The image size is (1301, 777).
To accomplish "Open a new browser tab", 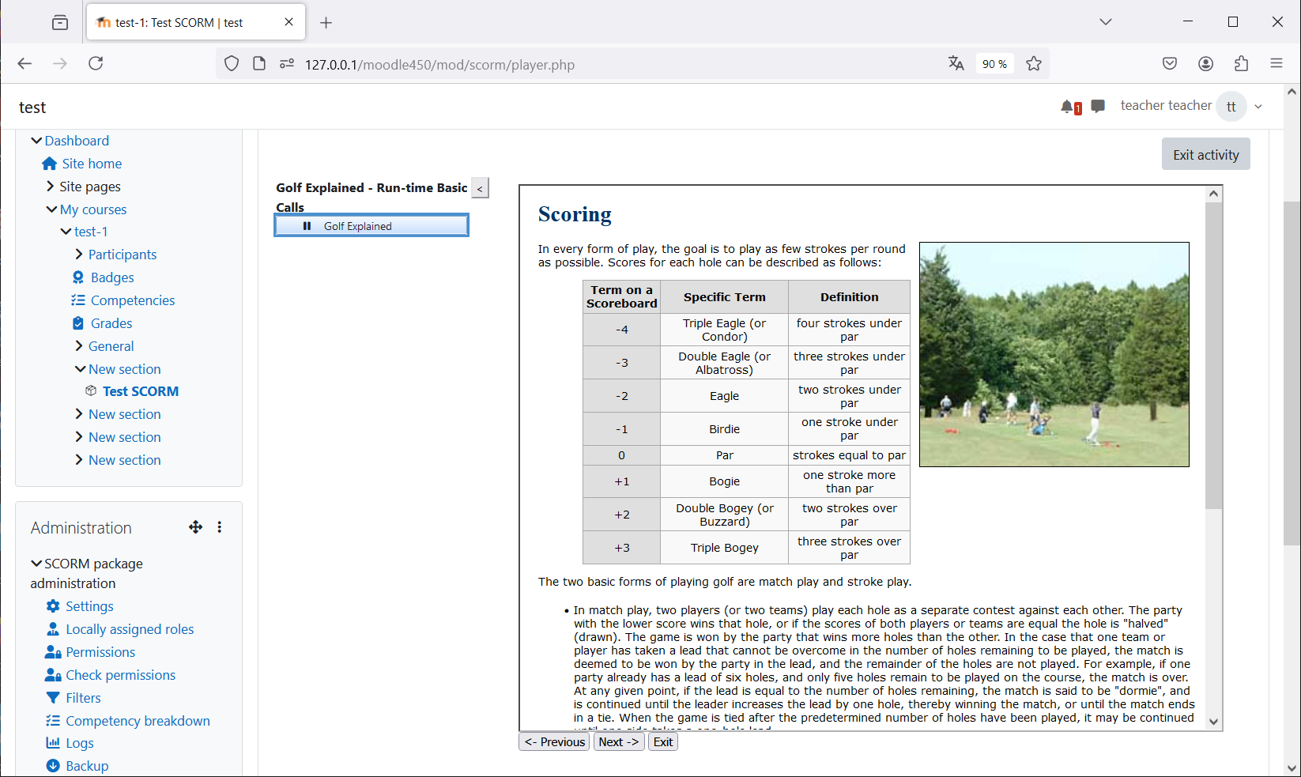I will (x=326, y=22).
